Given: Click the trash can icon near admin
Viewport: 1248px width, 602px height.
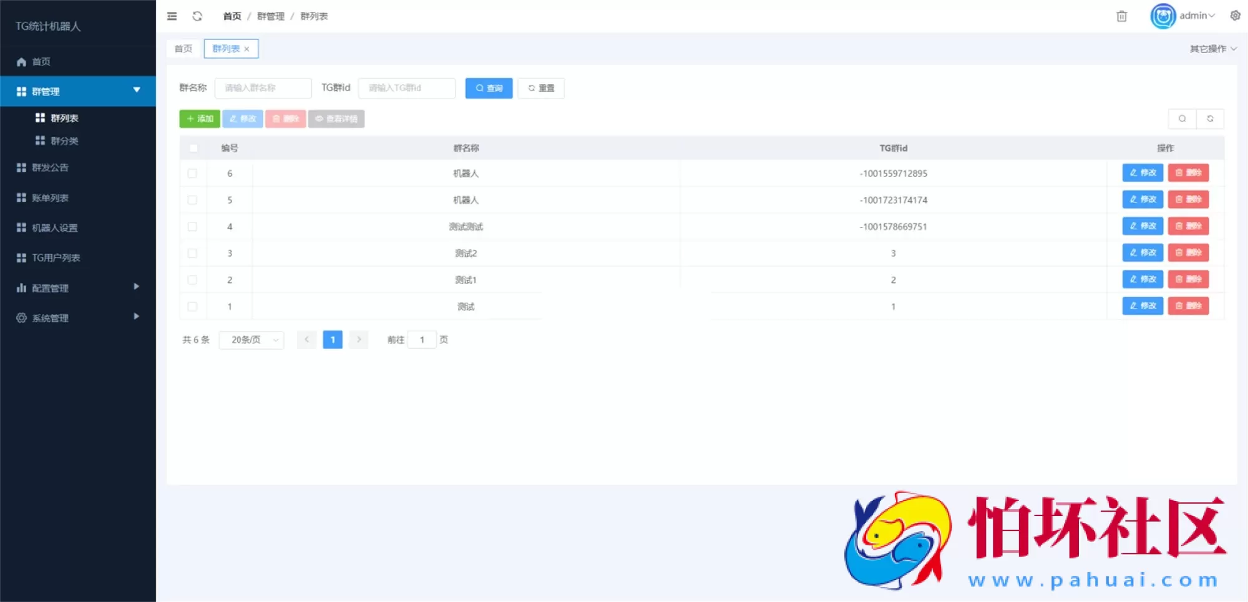Looking at the screenshot, I should [1121, 16].
